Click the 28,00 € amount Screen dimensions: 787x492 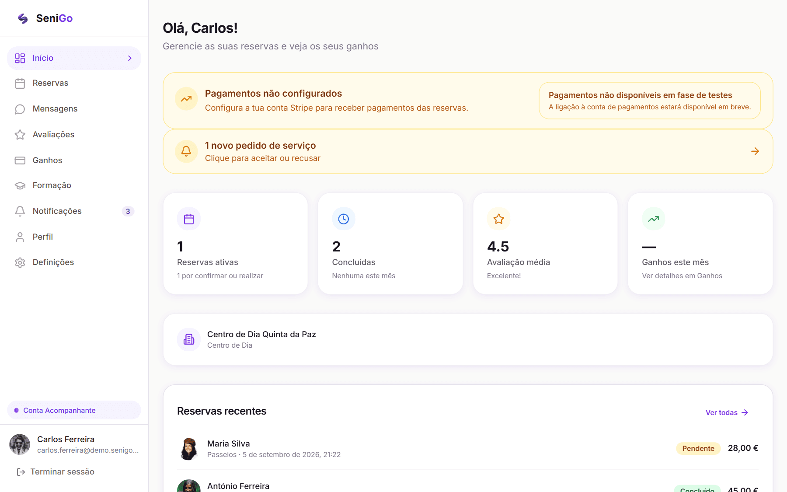point(743,448)
